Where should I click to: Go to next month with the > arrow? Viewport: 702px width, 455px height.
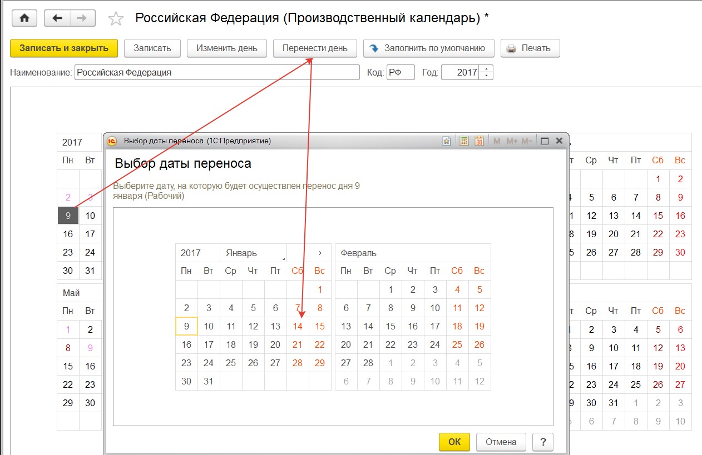click(x=320, y=253)
